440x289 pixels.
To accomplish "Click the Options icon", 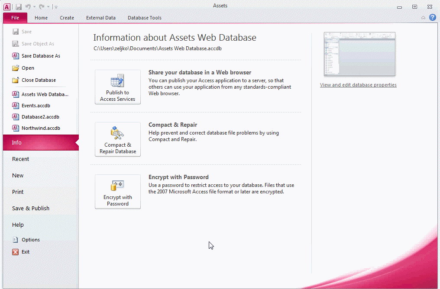I will tap(16, 240).
